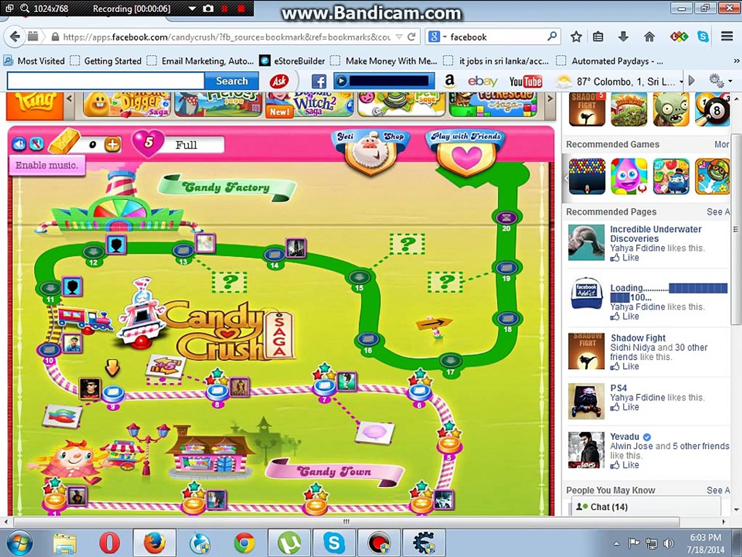Open the eStoreBuilder bookmark

(292, 61)
